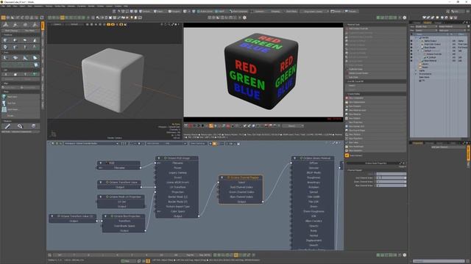The image size is (471, 264).
Task: Switch to Vertices selection mode
Action: click(146, 12)
